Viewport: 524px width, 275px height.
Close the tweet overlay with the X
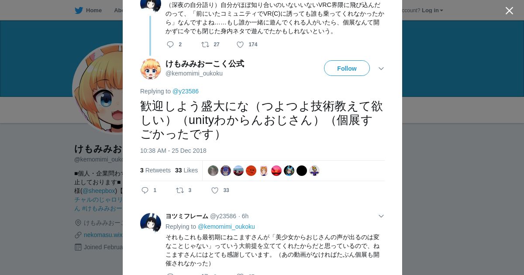(509, 10)
